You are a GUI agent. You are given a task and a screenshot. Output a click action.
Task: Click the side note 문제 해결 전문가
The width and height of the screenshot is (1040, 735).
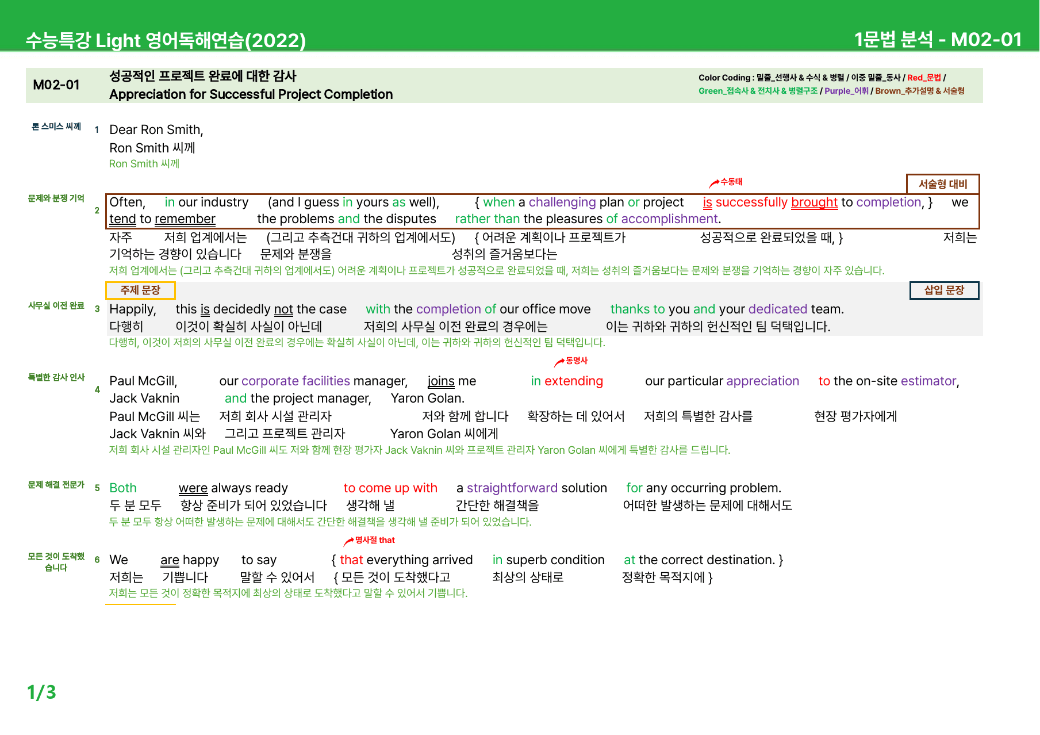56,485
